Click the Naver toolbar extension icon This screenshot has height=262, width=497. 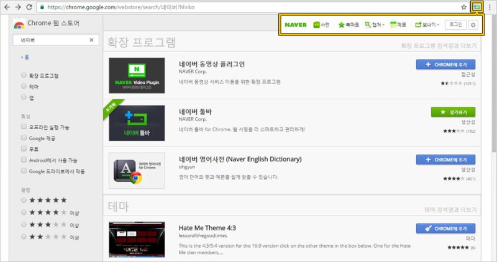click(x=476, y=7)
